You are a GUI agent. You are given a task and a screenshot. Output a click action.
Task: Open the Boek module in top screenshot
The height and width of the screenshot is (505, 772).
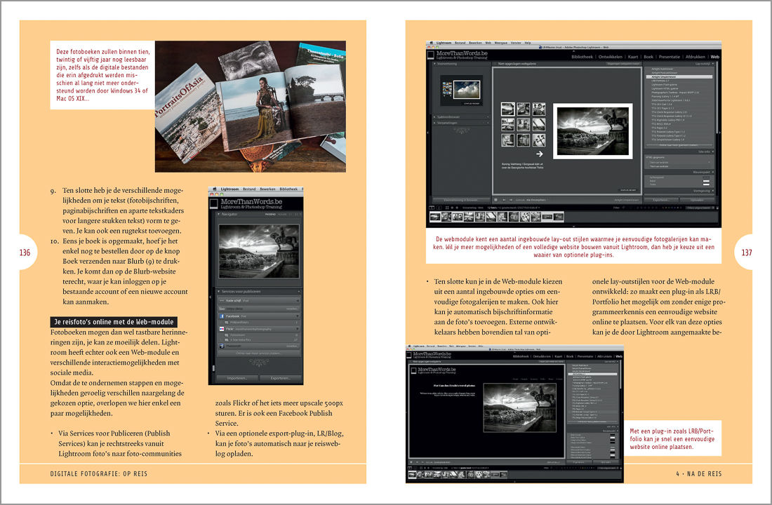click(x=648, y=57)
